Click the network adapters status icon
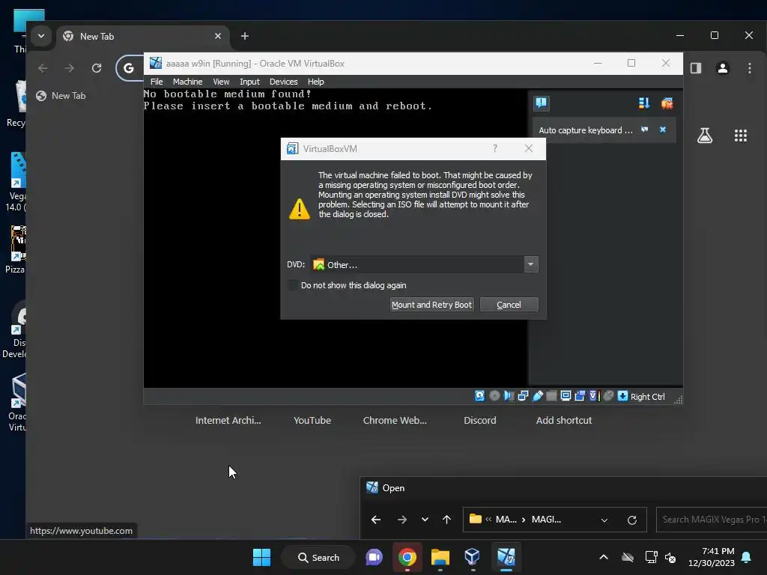This screenshot has width=767, height=575. click(x=523, y=396)
